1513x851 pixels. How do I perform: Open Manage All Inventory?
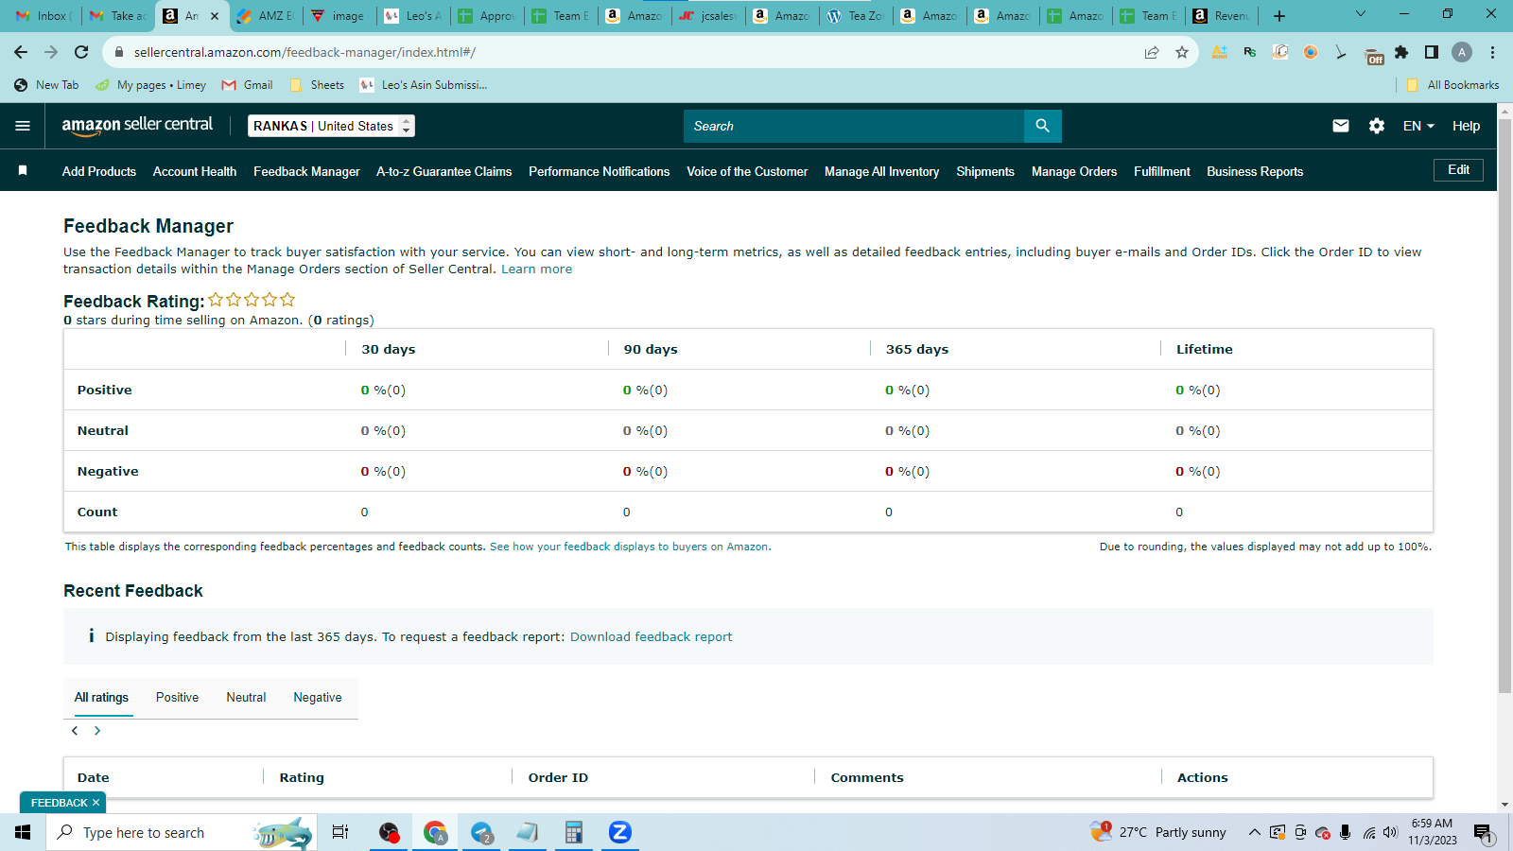[882, 171]
